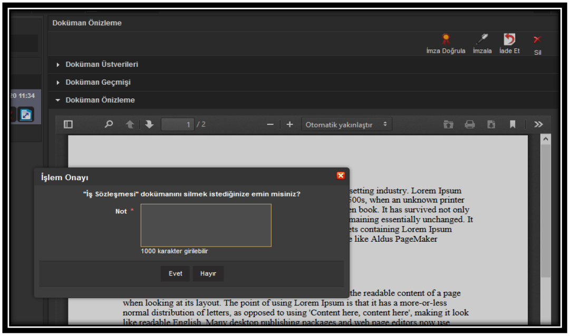
Task: Click the Not text area field
Action: pos(206,225)
